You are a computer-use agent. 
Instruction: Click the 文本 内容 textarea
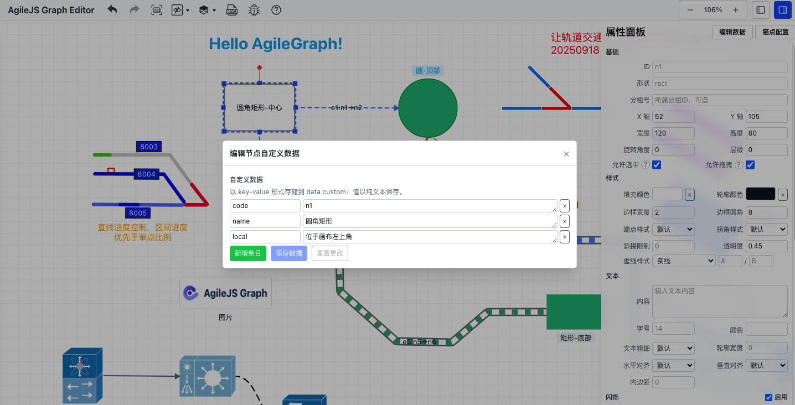(720, 302)
